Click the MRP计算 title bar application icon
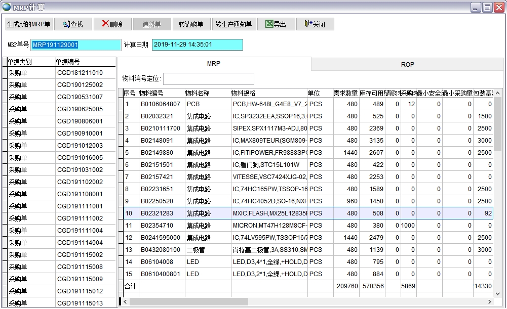Image resolution: width=507 pixels, height=309 pixels. click(6, 7)
